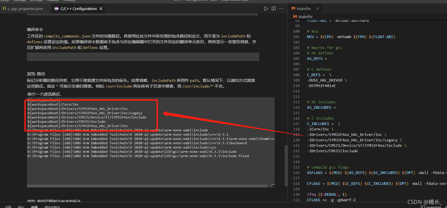The height and width of the screenshot is (208, 447).
Task: Click the CFLAGS += -g -gdwarf-2 line
Action: click(x=331, y=200)
